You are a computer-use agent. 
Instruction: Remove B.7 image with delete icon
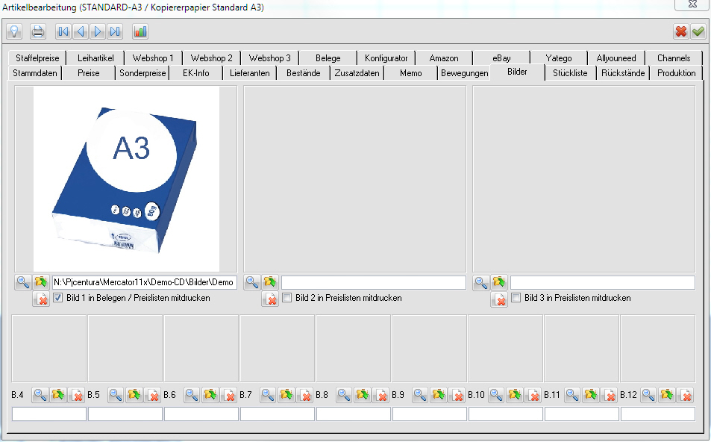[304, 395]
